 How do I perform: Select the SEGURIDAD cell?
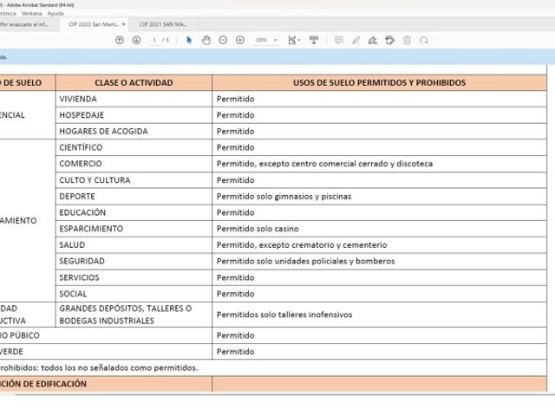tap(134, 262)
